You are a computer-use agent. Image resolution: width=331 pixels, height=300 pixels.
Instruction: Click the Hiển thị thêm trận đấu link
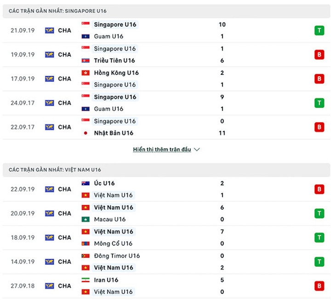162,150
